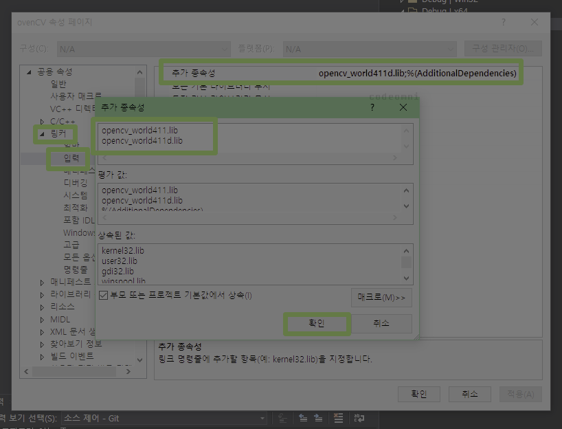Select 사용자 매크로 tree item
This screenshot has height=429, width=562.
[76, 96]
